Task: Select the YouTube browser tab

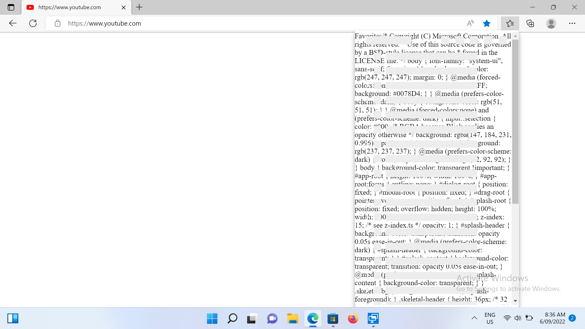Action: [x=69, y=7]
